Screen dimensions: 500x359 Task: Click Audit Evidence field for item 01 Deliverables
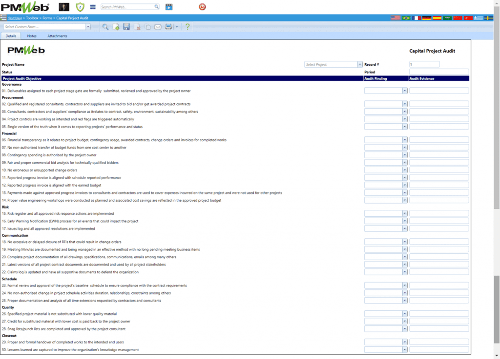[x=439, y=91]
